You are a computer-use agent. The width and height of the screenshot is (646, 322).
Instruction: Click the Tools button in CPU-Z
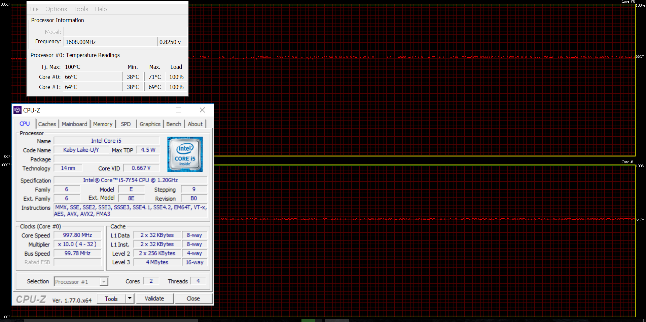(x=111, y=298)
